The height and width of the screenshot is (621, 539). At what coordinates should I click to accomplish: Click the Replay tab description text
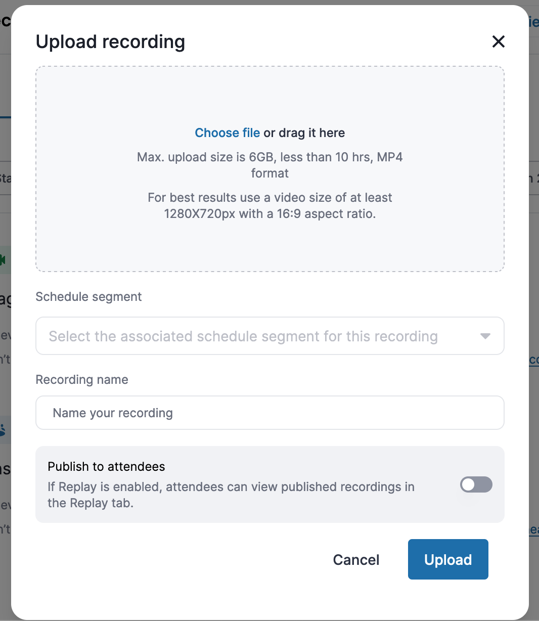231,495
